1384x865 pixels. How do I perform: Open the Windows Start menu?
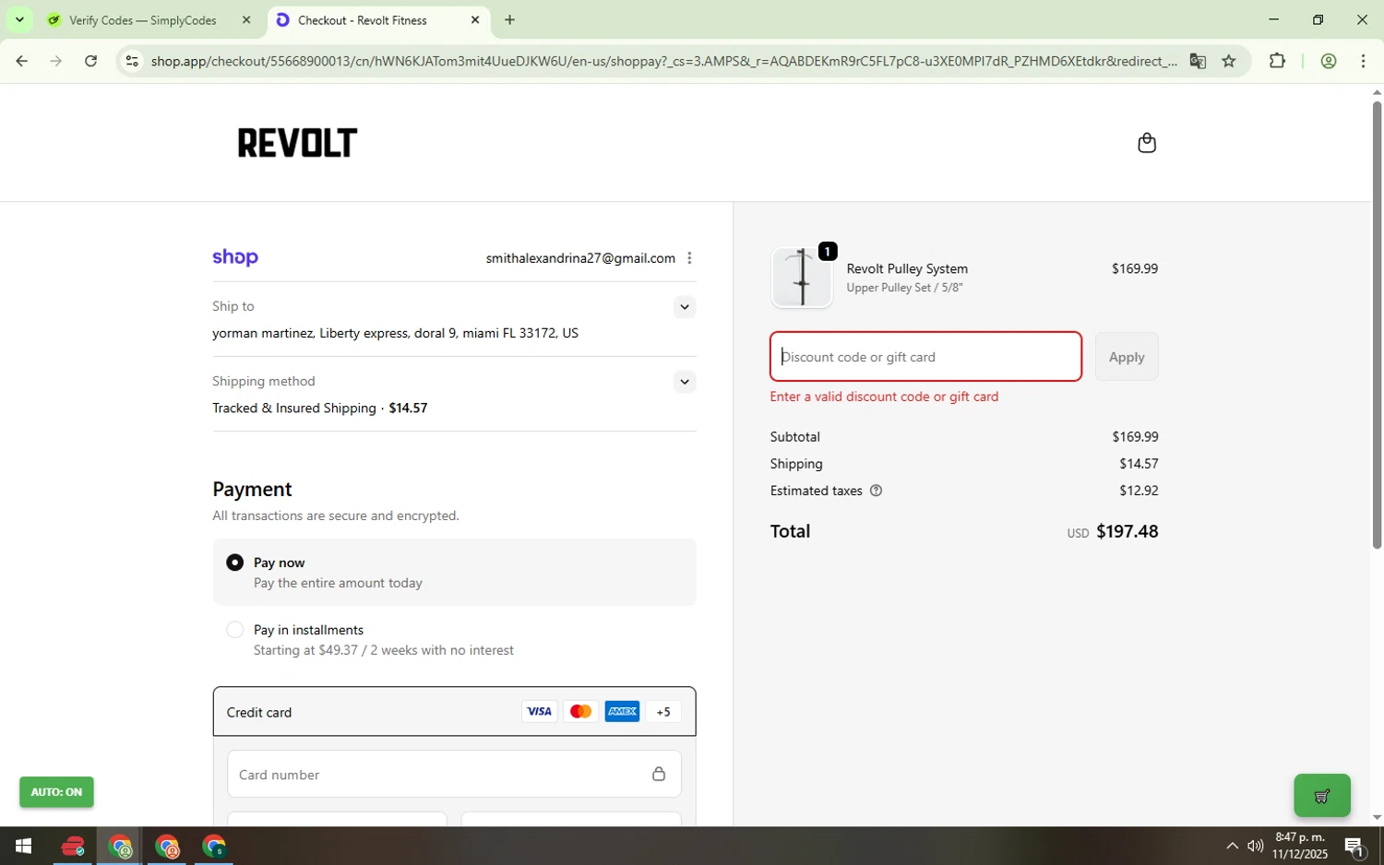(x=23, y=846)
